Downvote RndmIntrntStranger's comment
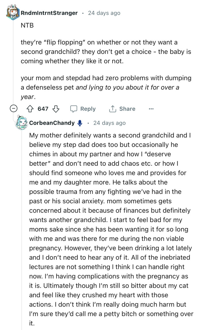 [56, 109]
